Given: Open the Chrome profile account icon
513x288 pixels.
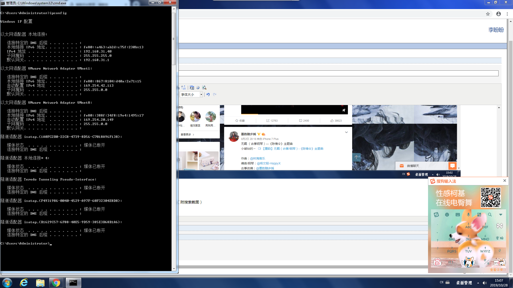Looking at the screenshot, I should point(498,14).
